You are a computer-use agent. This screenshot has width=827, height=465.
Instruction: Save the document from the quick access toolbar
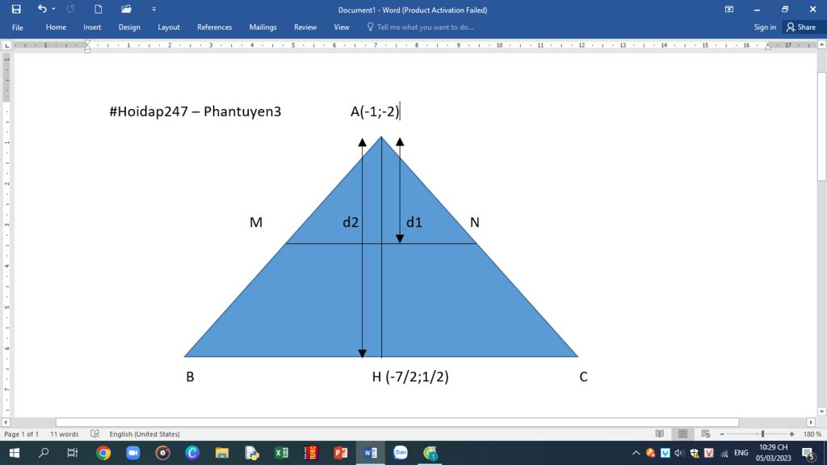(16, 9)
